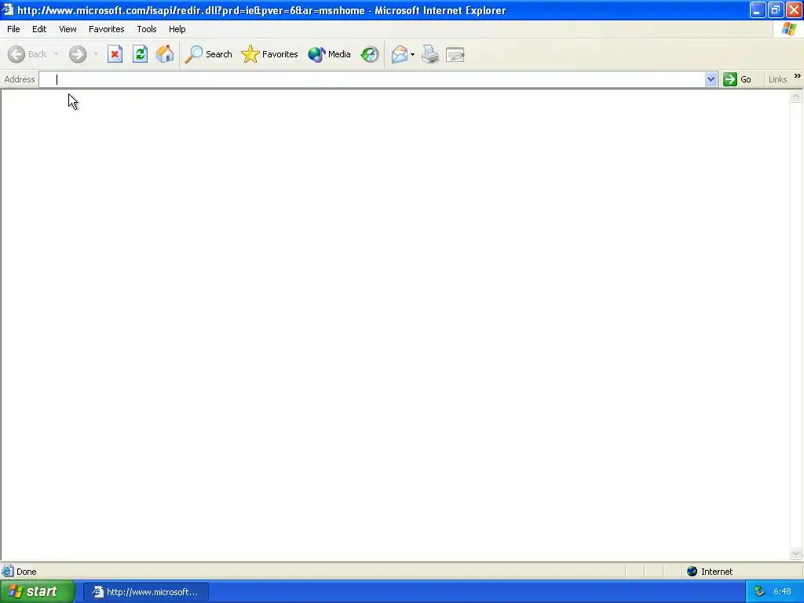Refresh the page with the Refresh icon
The width and height of the screenshot is (804, 603).
(140, 54)
